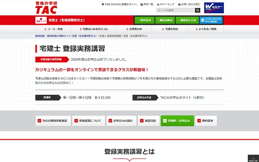Open サイトマップ link
Viewport: 259px width, 162px height.
(x=165, y=4)
